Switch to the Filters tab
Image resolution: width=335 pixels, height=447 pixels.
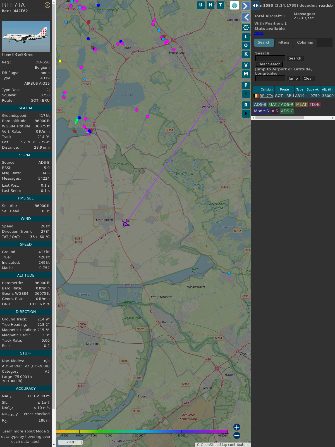[x=283, y=42]
